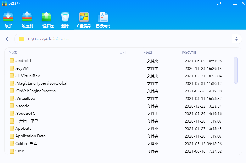Click the C:\Users\Administrator path field
The width and height of the screenshot is (246, 163).
pyautogui.click(x=126, y=39)
